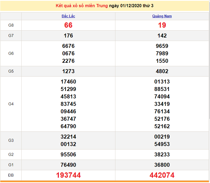Click the G8 result 19 for Quảng Nam
This screenshot has width=210, height=183.
[162, 25]
